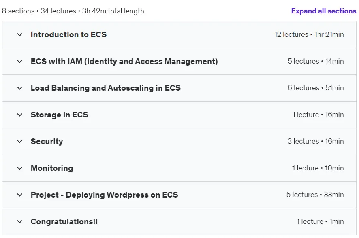Click the Monitoring section title
This screenshot has width=359, height=238.
tap(52, 168)
